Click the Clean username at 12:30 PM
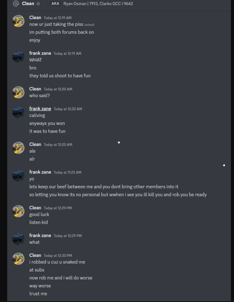 35,255
